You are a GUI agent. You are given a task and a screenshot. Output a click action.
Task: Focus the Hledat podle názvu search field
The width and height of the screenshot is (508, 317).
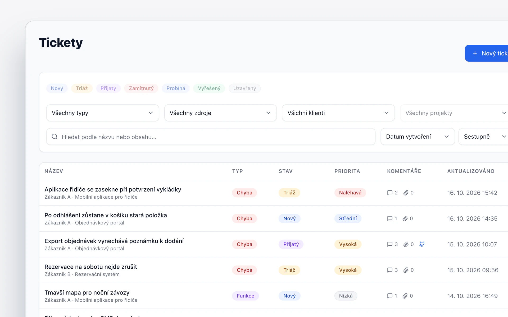click(x=211, y=137)
